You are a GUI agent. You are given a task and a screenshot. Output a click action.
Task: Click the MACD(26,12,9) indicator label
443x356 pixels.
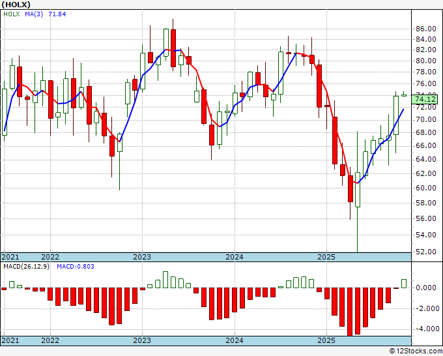(x=26, y=267)
